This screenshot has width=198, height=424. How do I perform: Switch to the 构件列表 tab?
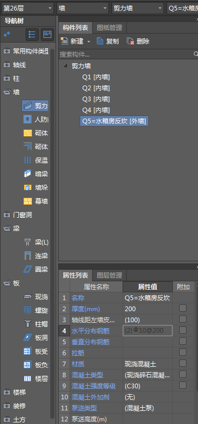pos(75,28)
